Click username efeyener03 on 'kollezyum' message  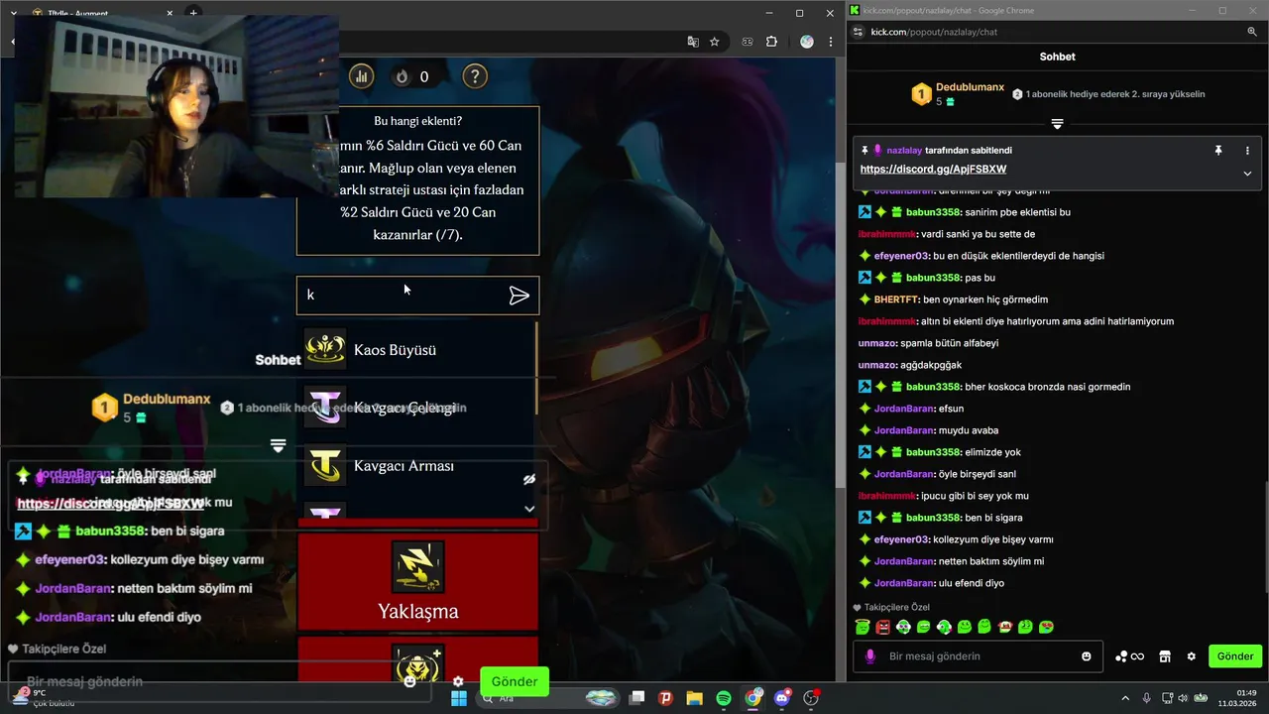(901, 539)
